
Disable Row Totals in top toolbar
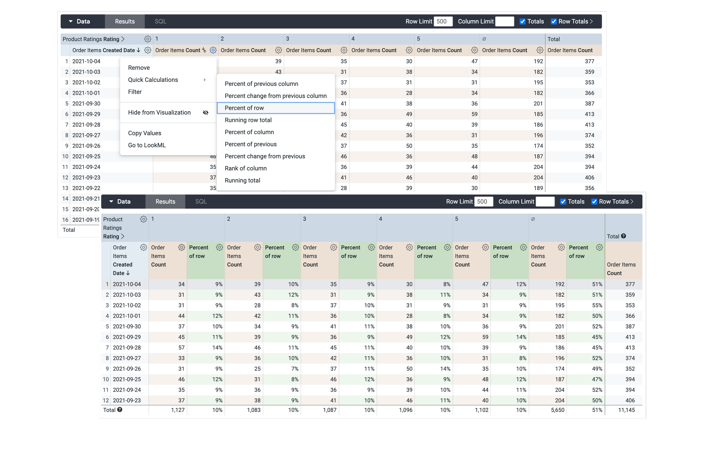point(554,21)
